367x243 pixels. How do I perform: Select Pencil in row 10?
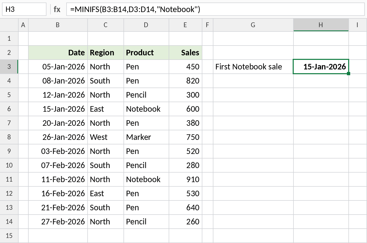click(x=146, y=165)
